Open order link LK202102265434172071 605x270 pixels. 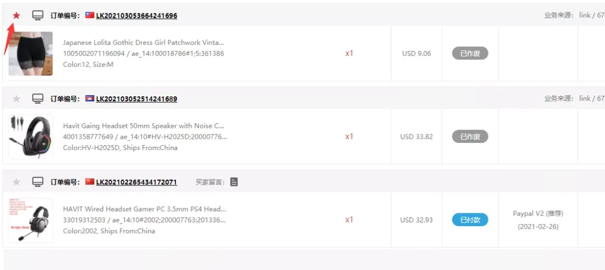coord(137,182)
